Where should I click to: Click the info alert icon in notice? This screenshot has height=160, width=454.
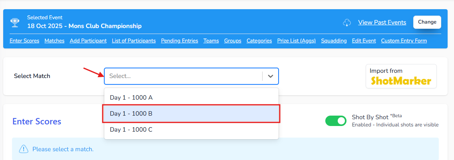tap(24, 149)
